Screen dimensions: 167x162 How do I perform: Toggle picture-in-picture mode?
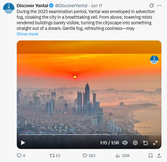(145, 143)
